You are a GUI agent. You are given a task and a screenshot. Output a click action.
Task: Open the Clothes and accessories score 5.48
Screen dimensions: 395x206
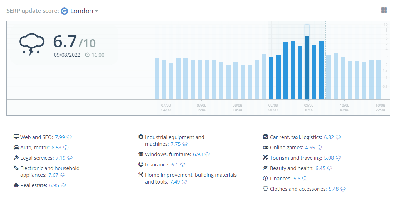tap(334, 189)
